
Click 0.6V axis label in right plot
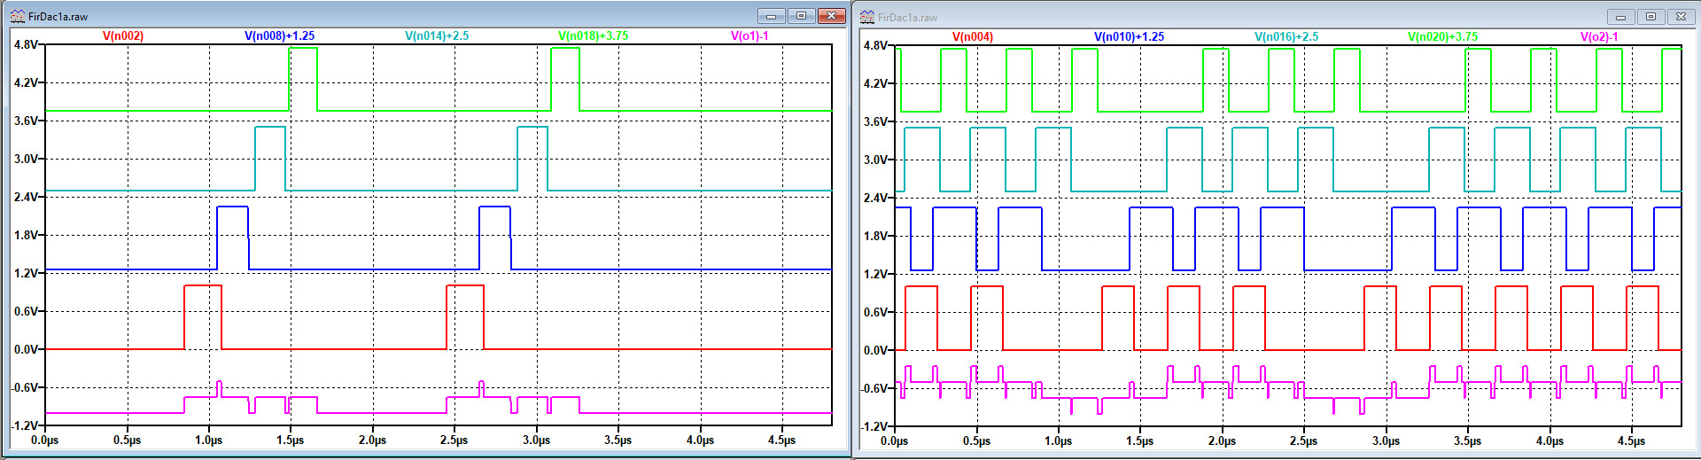click(875, 312)
